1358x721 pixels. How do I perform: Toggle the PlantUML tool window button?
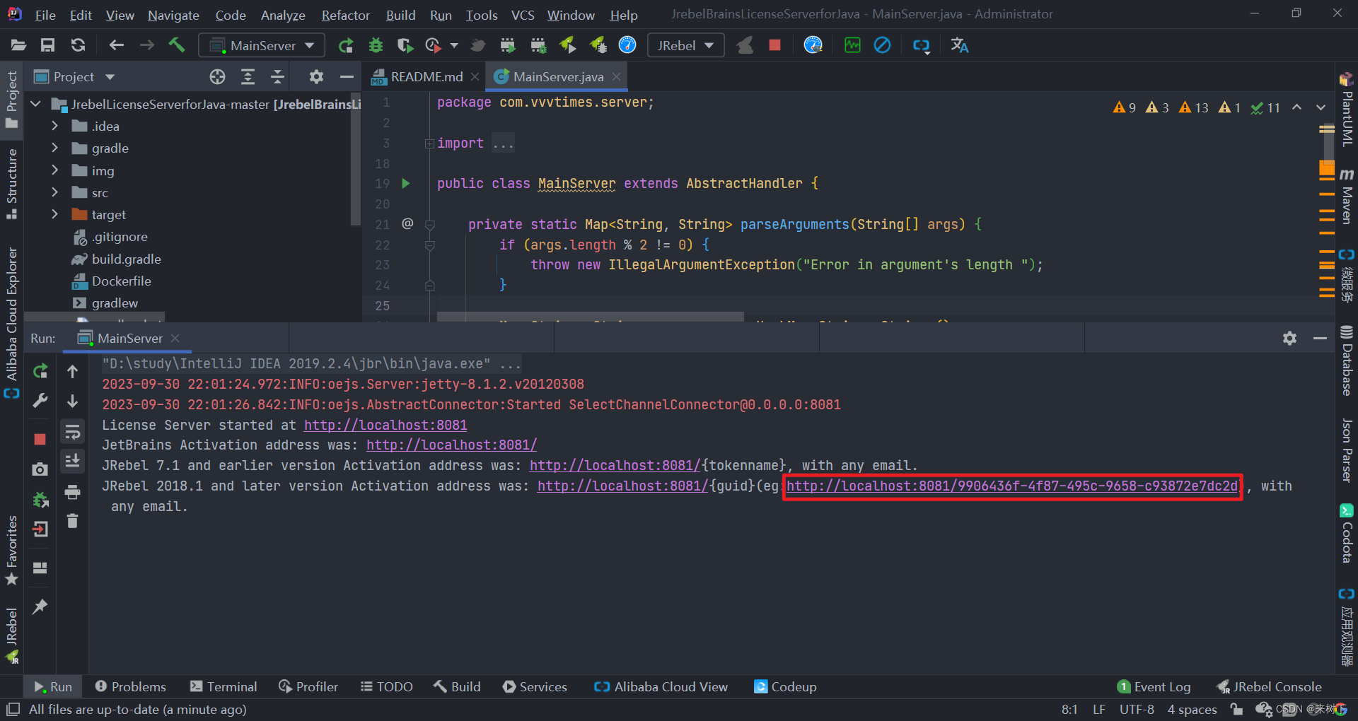pos(1346,110)
